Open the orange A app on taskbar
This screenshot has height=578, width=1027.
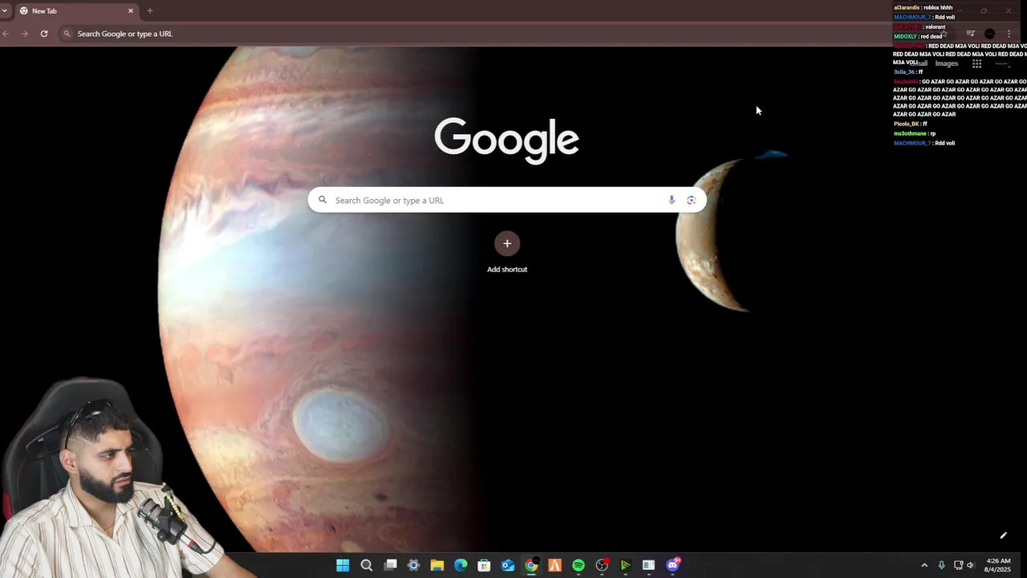tap(554, 565)
